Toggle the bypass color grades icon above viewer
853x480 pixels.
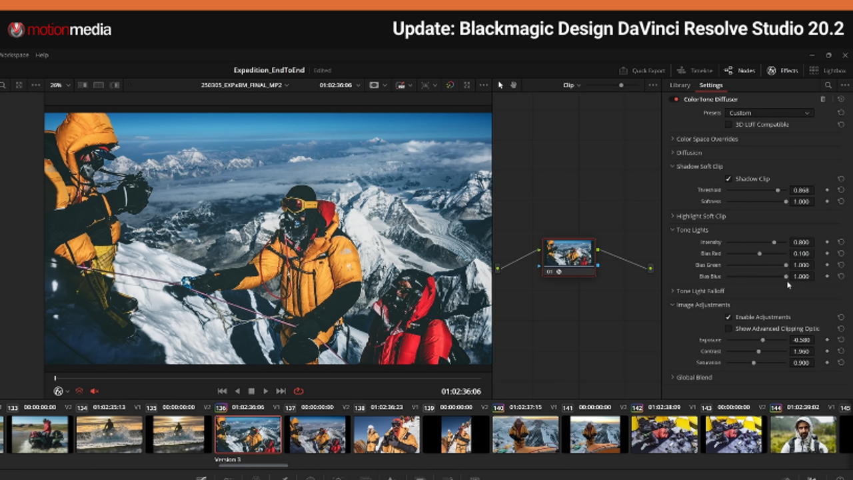tap(450, 85)
